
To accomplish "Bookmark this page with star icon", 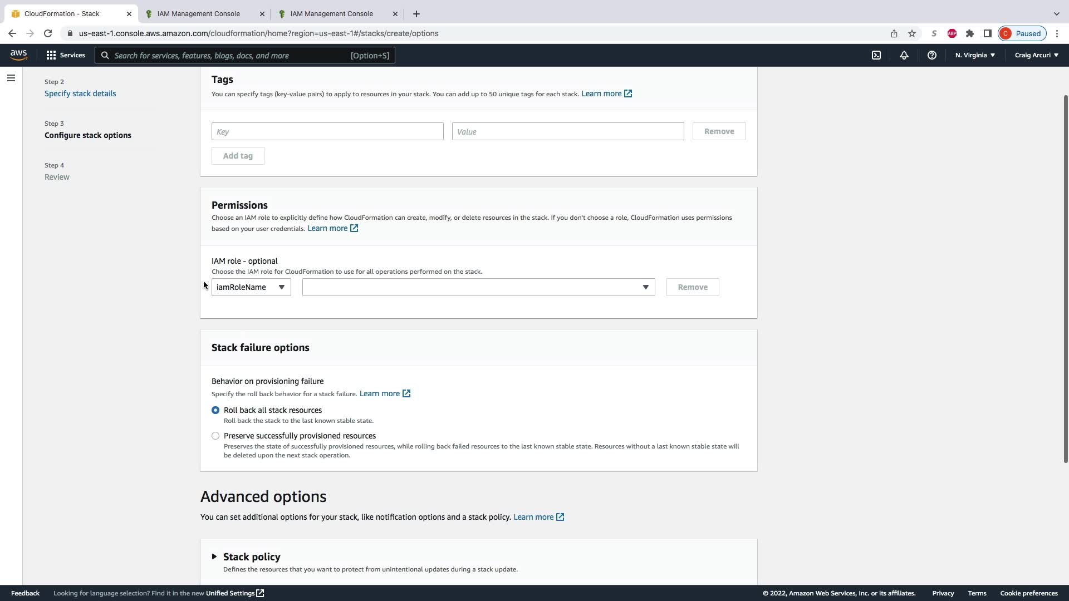I will [912, 33].
